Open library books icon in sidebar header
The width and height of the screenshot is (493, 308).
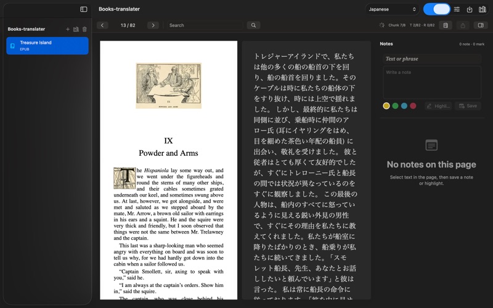tap(76, 29)
